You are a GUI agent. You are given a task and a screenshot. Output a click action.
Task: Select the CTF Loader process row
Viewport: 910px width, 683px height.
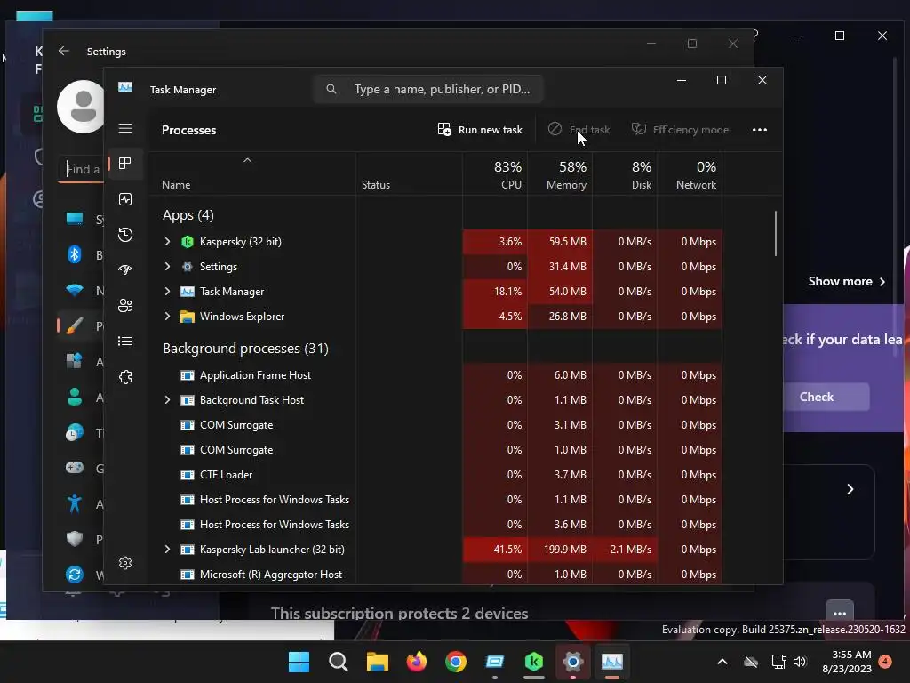(435, 475)
